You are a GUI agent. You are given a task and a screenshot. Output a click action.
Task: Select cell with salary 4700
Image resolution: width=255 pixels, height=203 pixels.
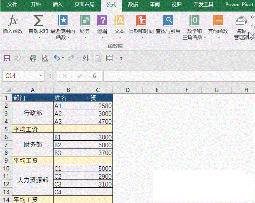coord(98,121)
